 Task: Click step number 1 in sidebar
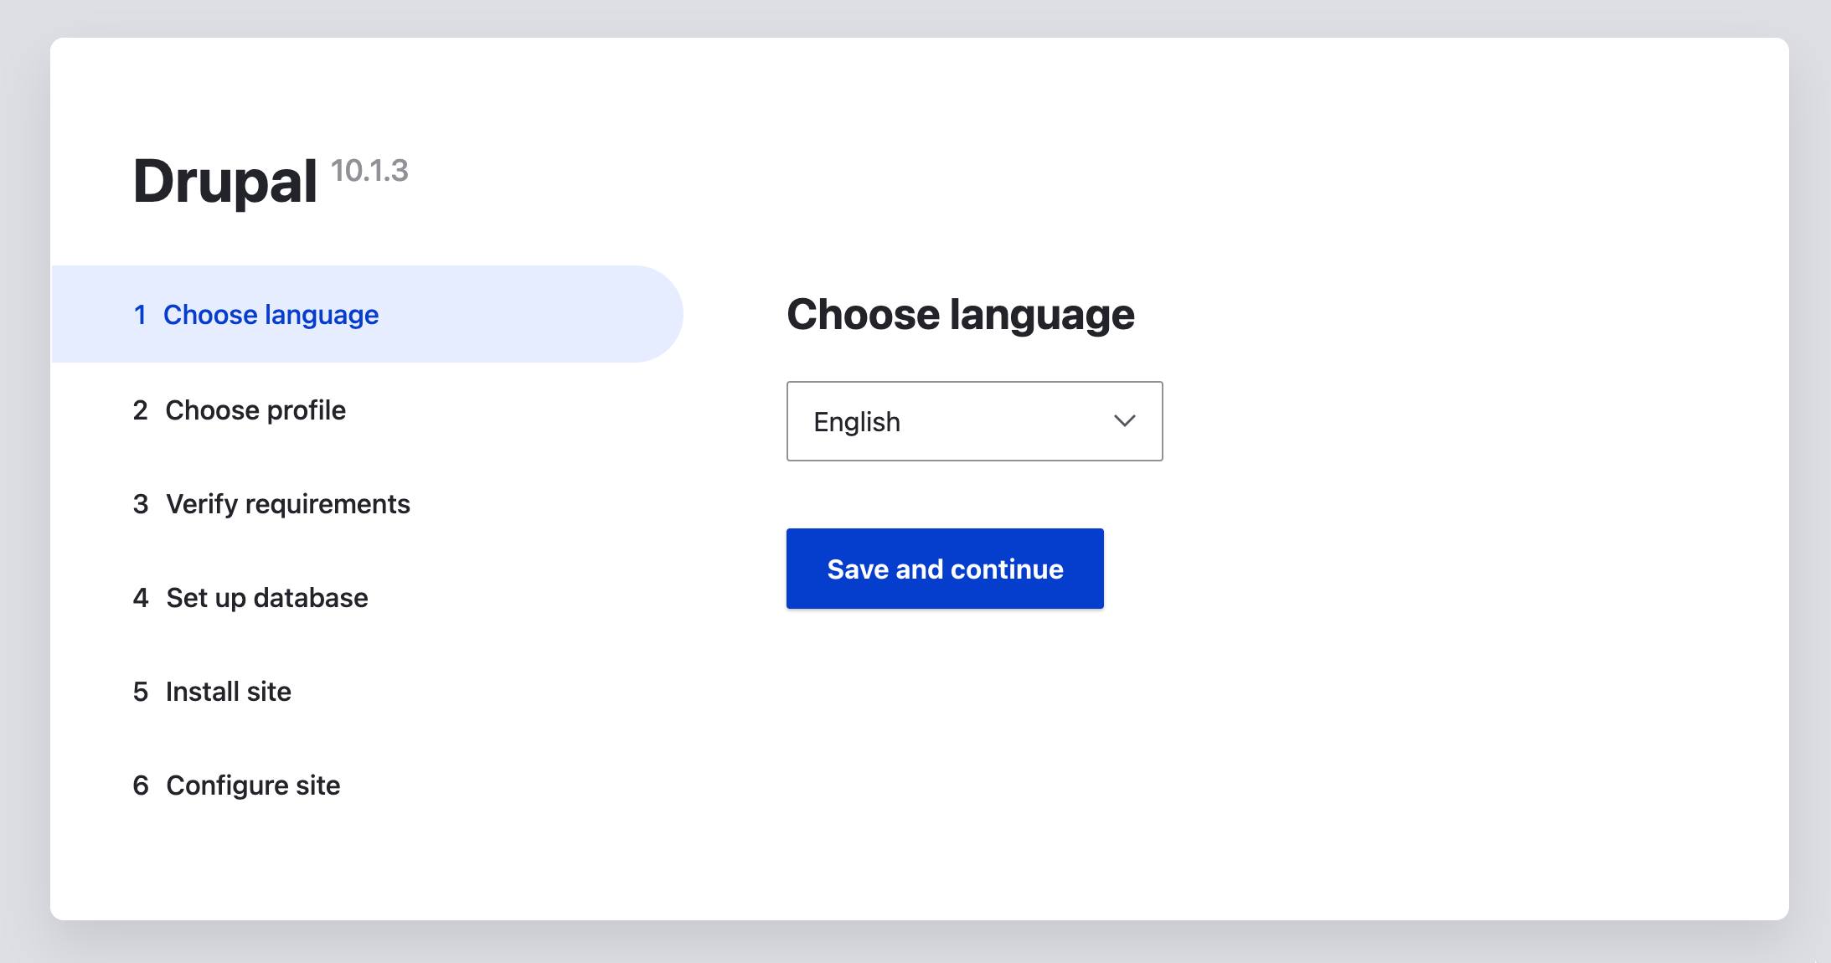(x=140, y=315)
